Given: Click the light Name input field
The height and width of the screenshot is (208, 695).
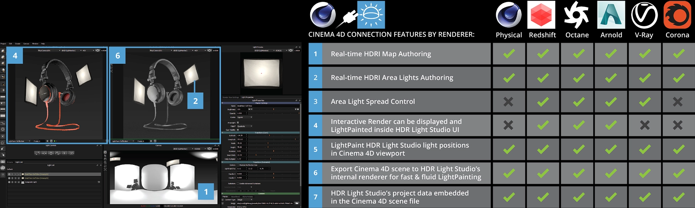Looking at the screenshot, I should click(268, 106).
